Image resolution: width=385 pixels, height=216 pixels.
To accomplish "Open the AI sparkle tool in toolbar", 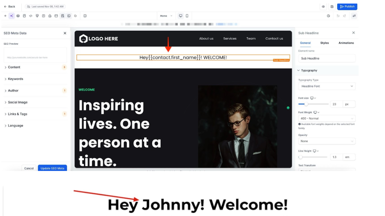I will tap(12, 16).
